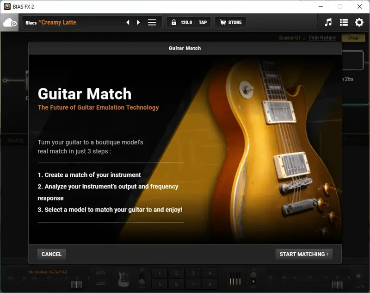Cancel the Guitar Match dialog
The width and height of the screenshot is (370, 293).
click(x=51, y=254)
